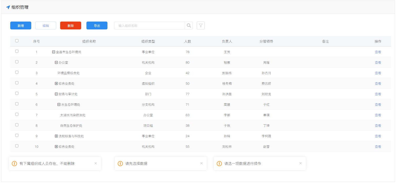Click 负责人 cell 王芳
Image resolution: width=398 pixels, height=184 pixels.
click(x=227, y=52)
